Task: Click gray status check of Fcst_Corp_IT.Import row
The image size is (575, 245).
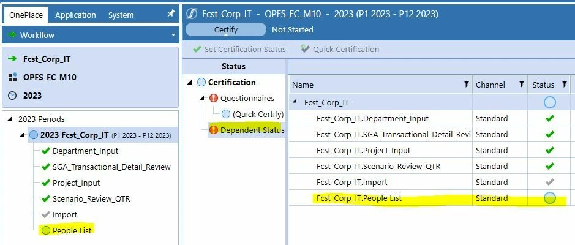Action: click(x=549, y=182)
